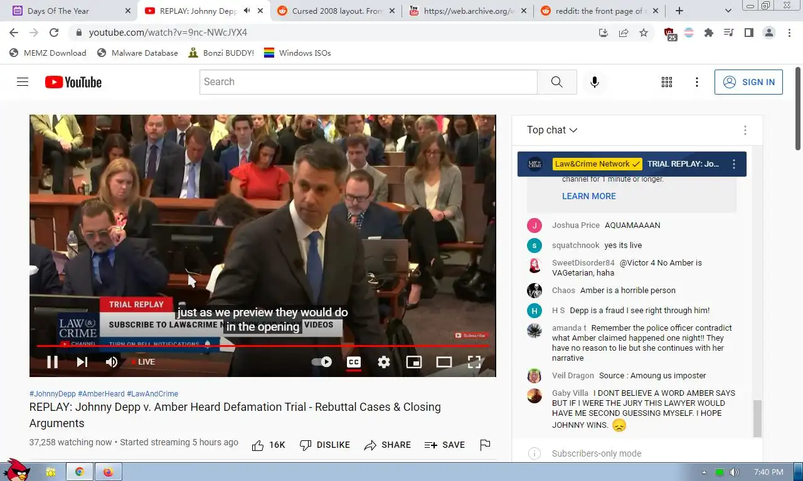Open a new browser tab
Image resolution: width=803 pixels, height=481 pixels.
[x=679, y=11]
